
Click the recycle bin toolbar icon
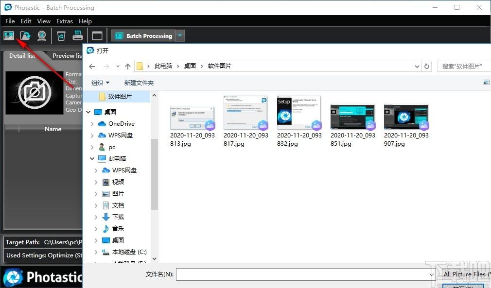pyautogui.click(x=61, y=35)
